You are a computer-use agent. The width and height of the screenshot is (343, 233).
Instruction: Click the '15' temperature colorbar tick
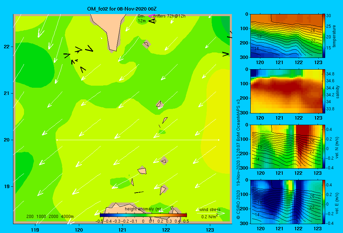(328, 48)
